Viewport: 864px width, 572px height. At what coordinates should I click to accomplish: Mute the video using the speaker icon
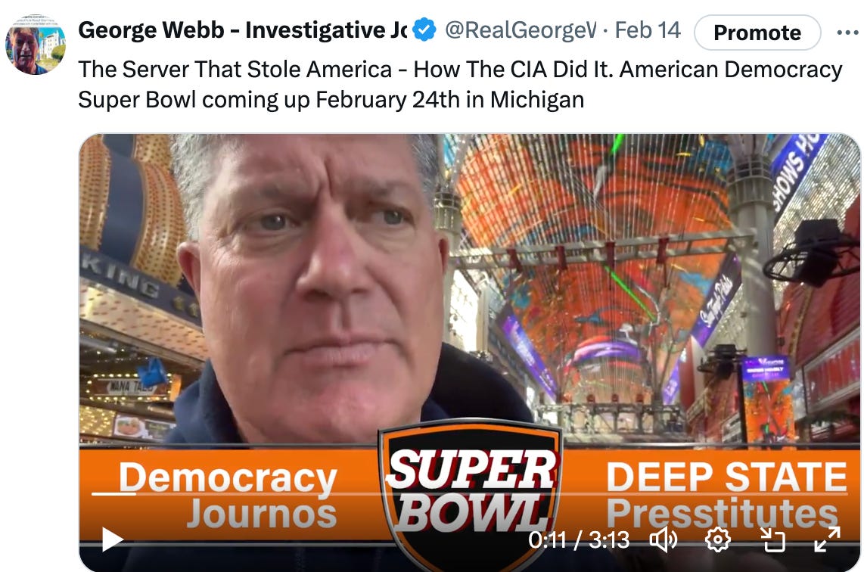coord(664,539)
